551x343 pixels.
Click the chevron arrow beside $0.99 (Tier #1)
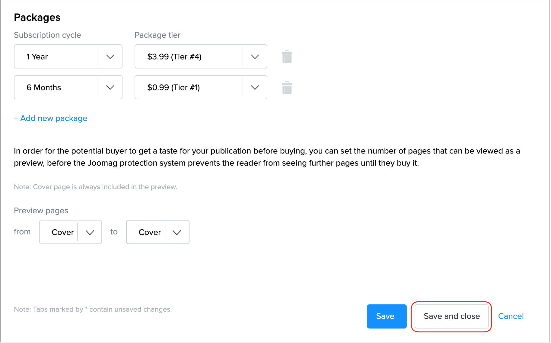pos(255,87)
